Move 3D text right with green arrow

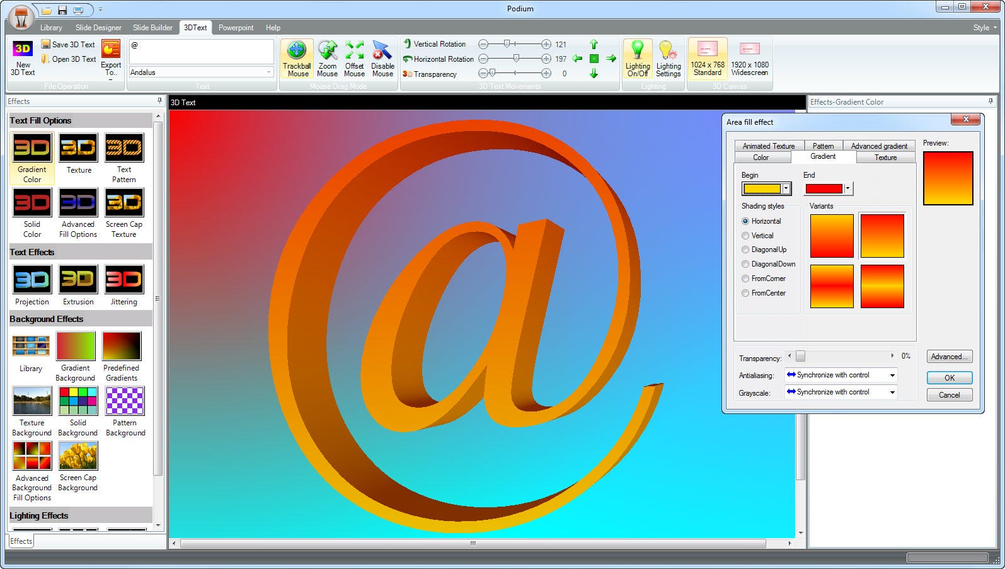point(611,59)
